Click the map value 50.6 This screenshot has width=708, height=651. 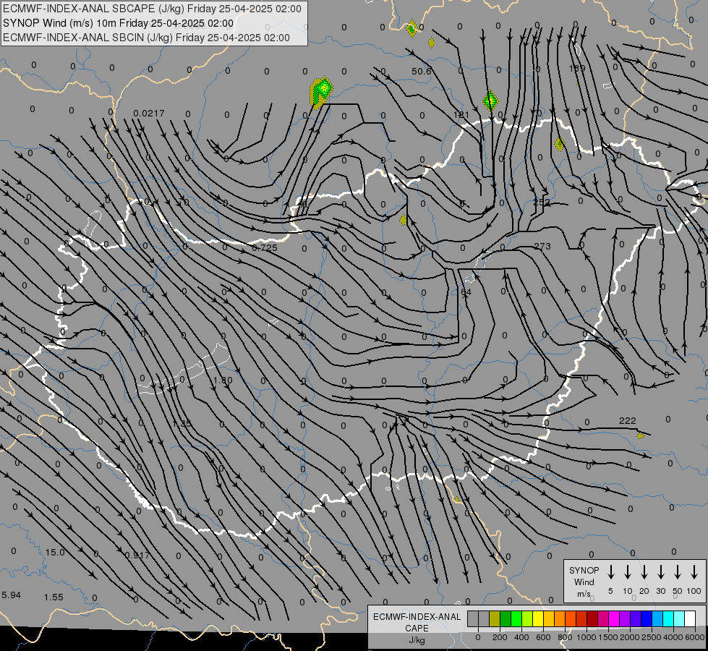421,72
